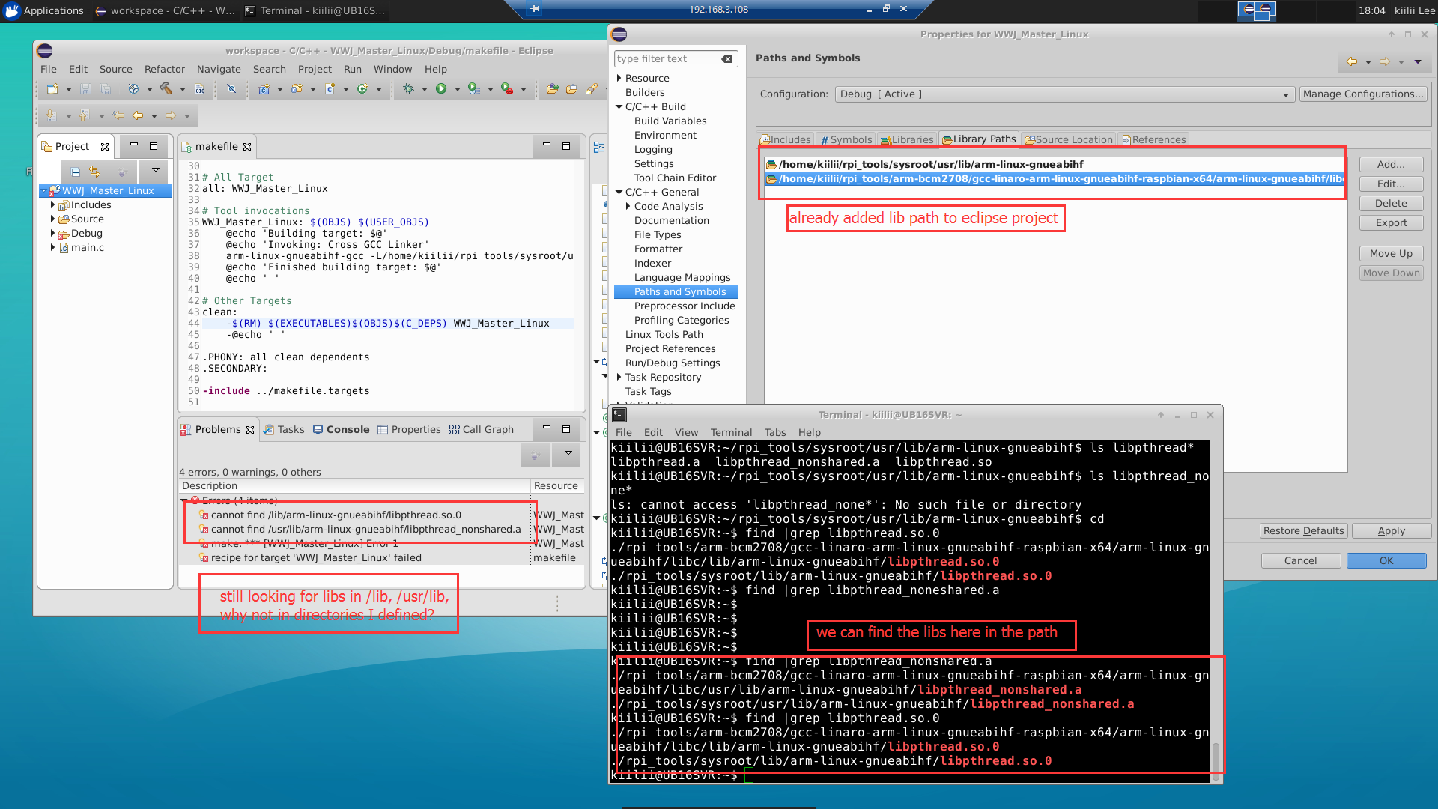Click the Outline view icon beside makefile editor

tap(598, 147)
